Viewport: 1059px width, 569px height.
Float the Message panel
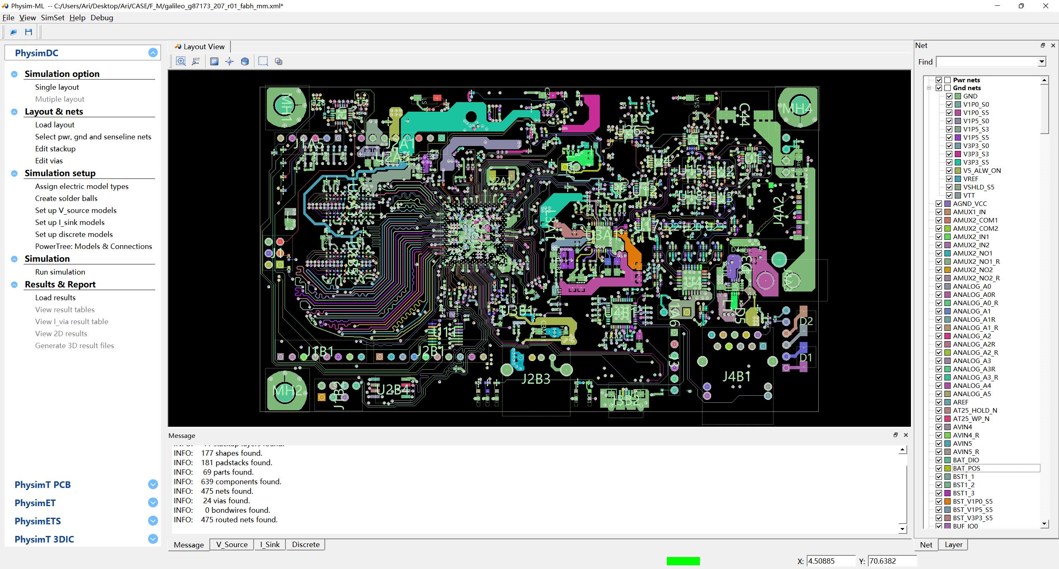coord(896,435)
